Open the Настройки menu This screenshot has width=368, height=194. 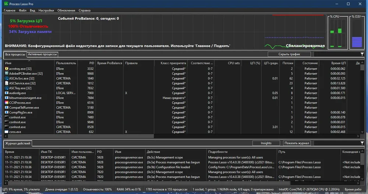(x=46, y=10)
